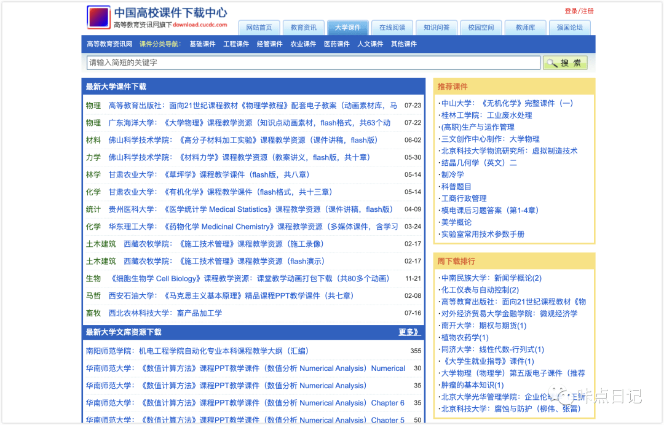Open 结晶几何学（英文）二 link

click(x=479, y=163)
